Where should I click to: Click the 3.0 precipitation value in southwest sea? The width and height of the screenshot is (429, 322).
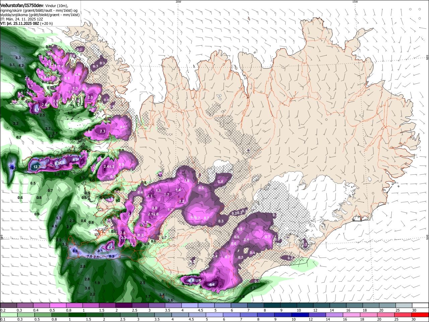click(87, 288)
